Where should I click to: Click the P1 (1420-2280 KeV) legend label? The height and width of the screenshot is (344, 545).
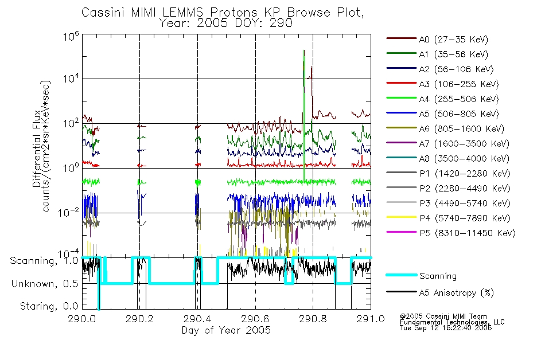465,174
